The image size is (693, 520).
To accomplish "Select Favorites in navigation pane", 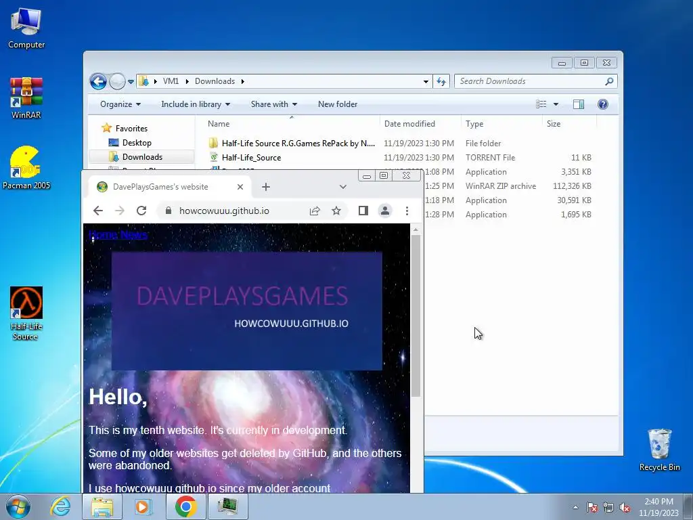I will 131,128.
